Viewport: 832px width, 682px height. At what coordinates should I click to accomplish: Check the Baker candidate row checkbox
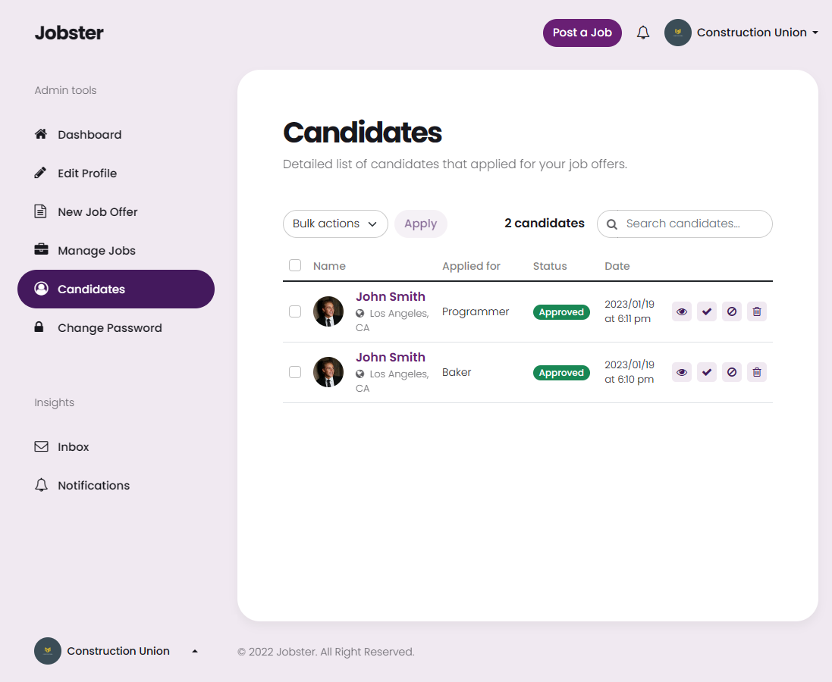(x=295, y=372)
